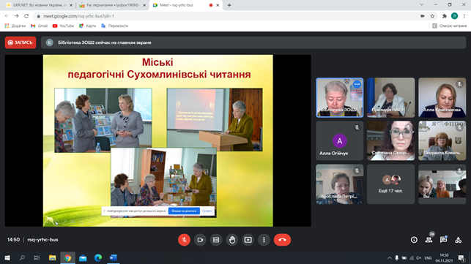Select the Алла Красникова video tile
Image resolution: width=471 pixels, height=264 pixels.
point(442,97)
